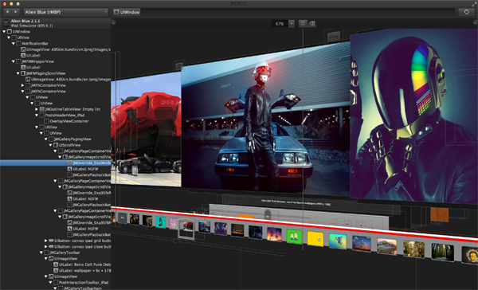Viewport: 478px width, 290px height.
Task: Collapse the NotificationBar node
Action: click(x=14, y=44)
